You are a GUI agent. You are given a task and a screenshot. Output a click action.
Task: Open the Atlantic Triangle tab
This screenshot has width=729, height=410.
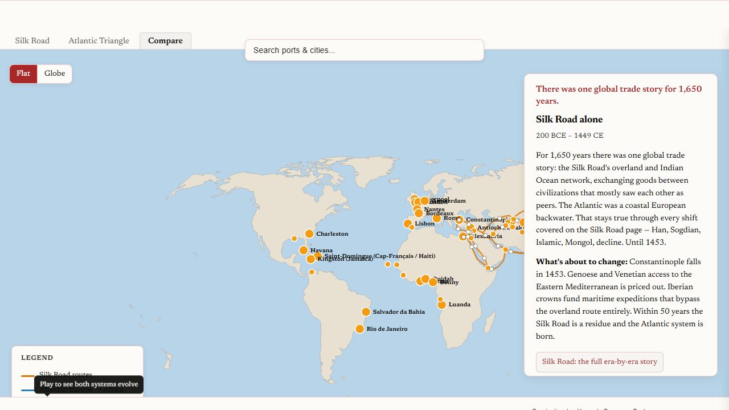(99, 41)
